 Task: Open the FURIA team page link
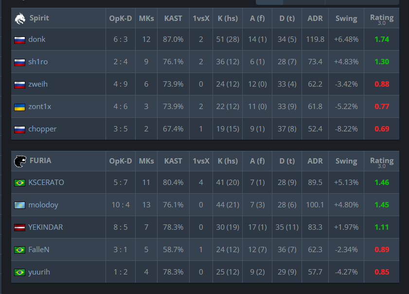pyautogui.click(x=40, y=160)
